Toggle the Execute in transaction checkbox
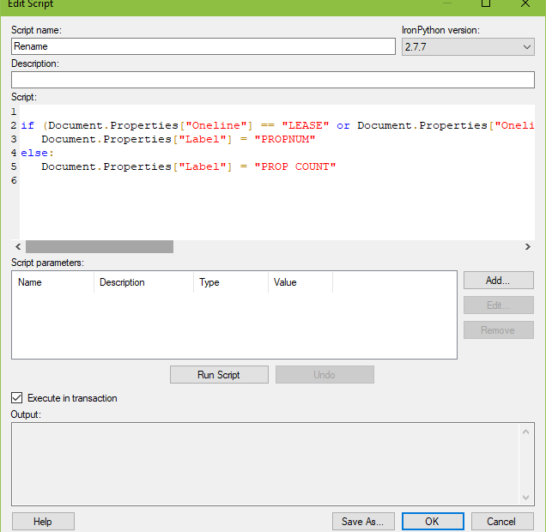This screenshot has width=546, height=532. pos(16,397)
